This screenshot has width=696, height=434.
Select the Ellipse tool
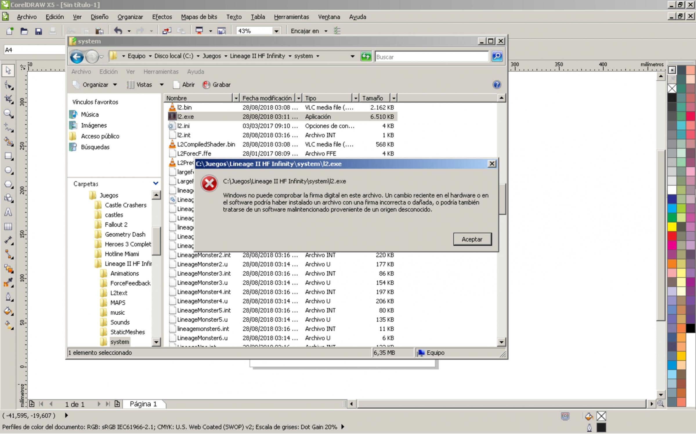(8, 170)
